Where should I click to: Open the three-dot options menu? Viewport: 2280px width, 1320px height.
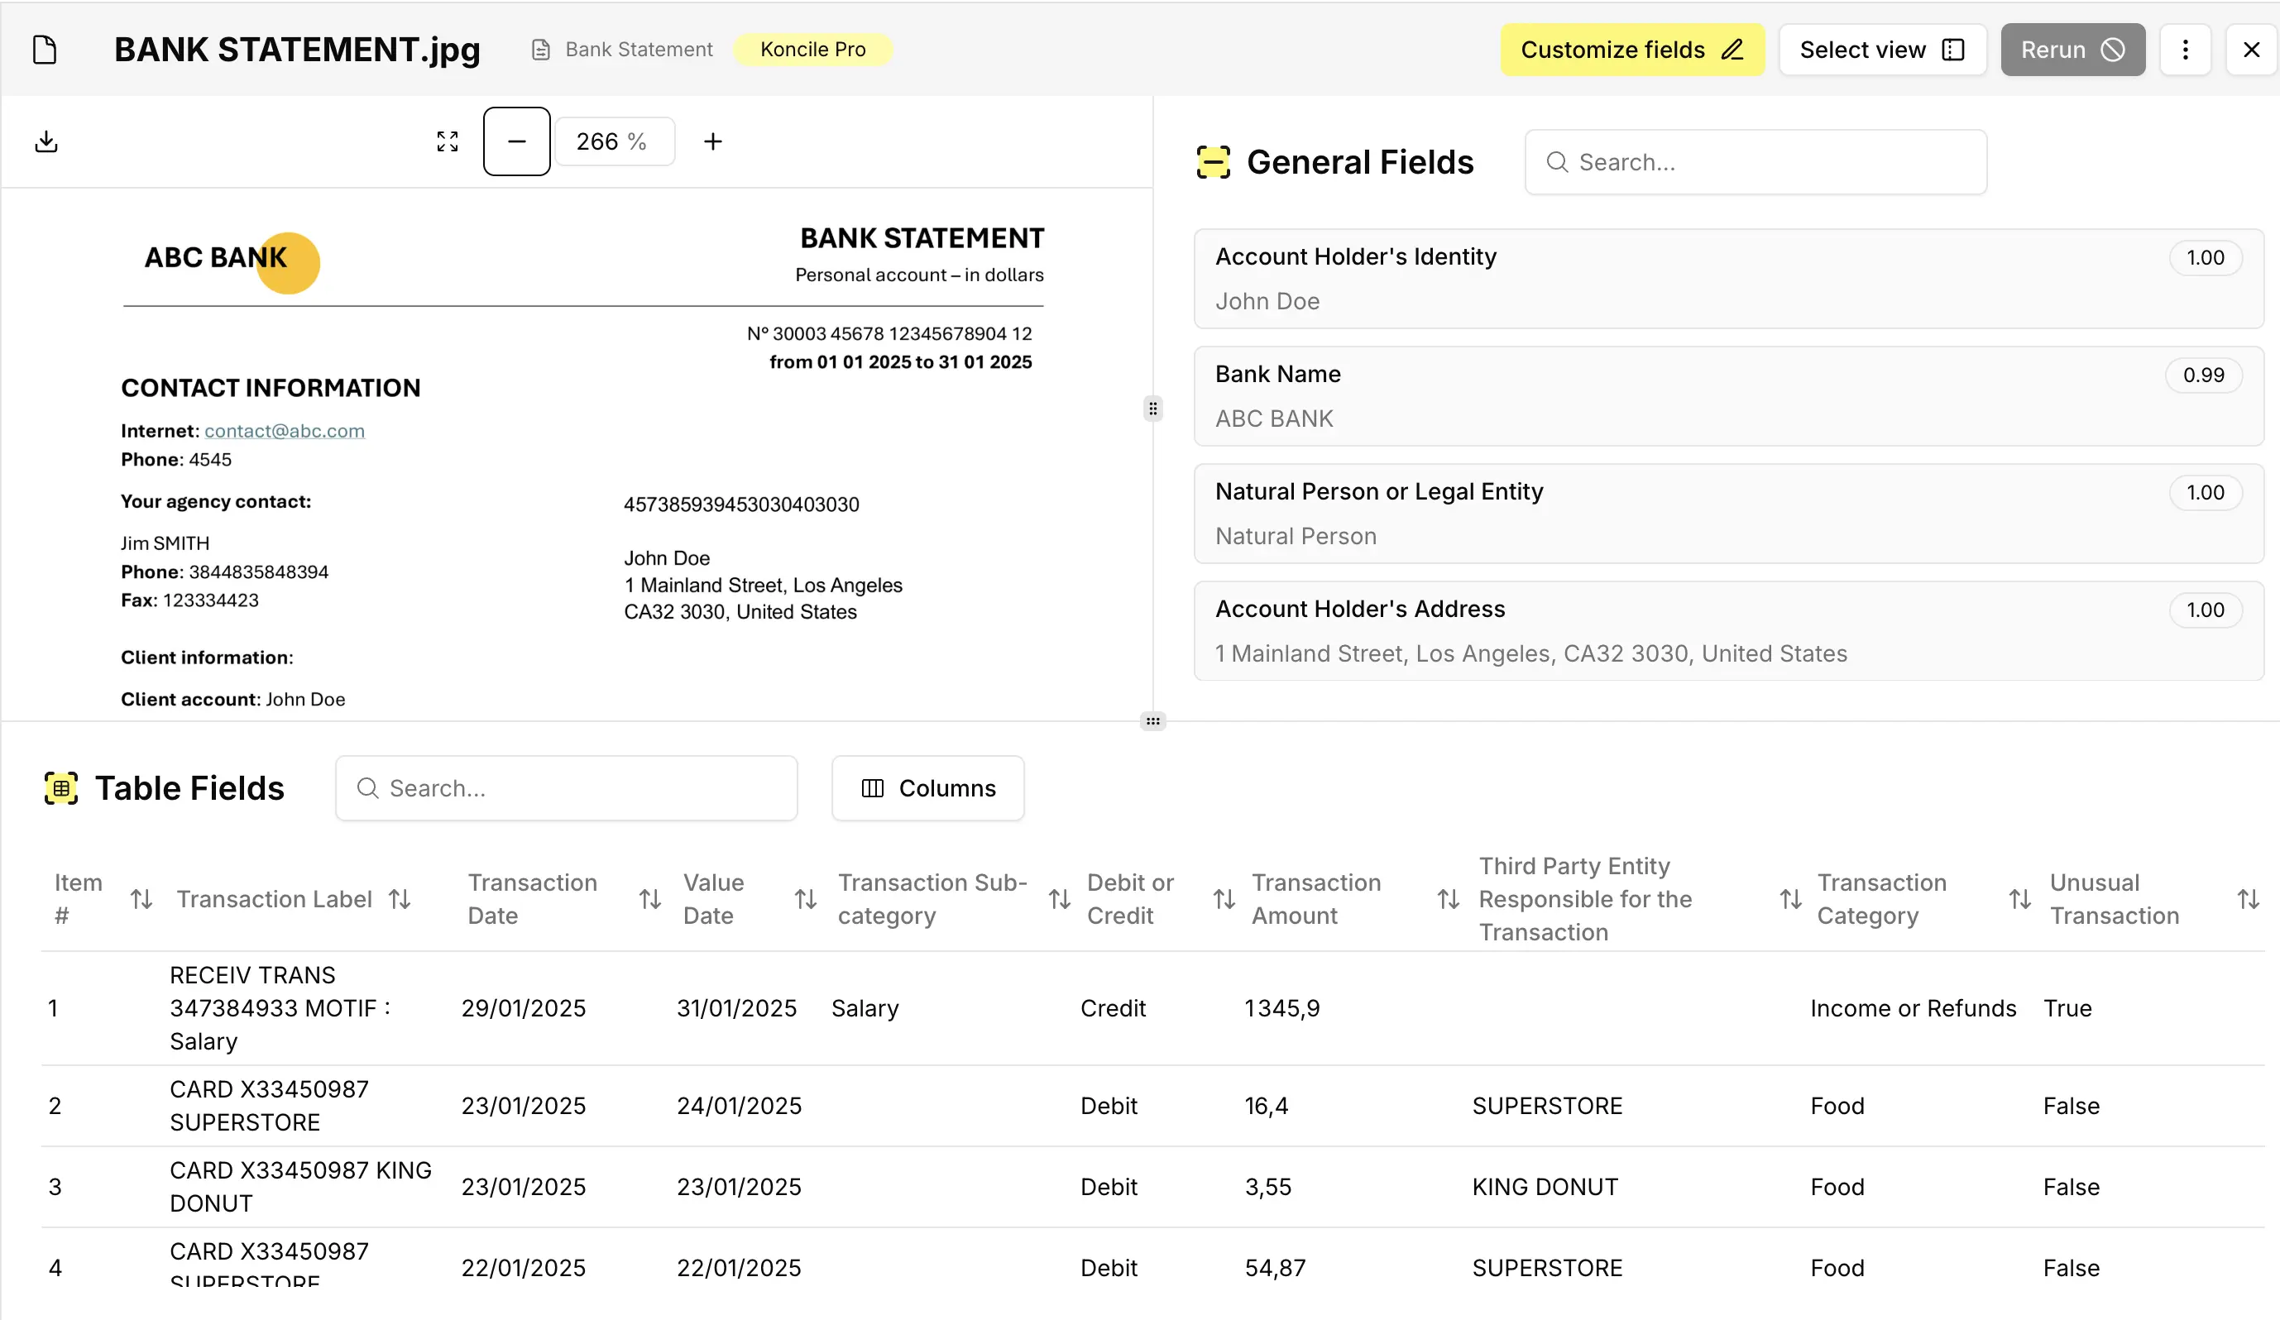click(2186, 49)
